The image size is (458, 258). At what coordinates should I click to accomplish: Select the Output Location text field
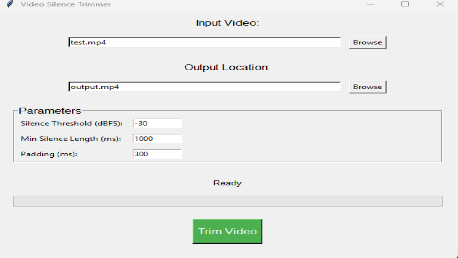pyautogui.click(x=205, y=86)
